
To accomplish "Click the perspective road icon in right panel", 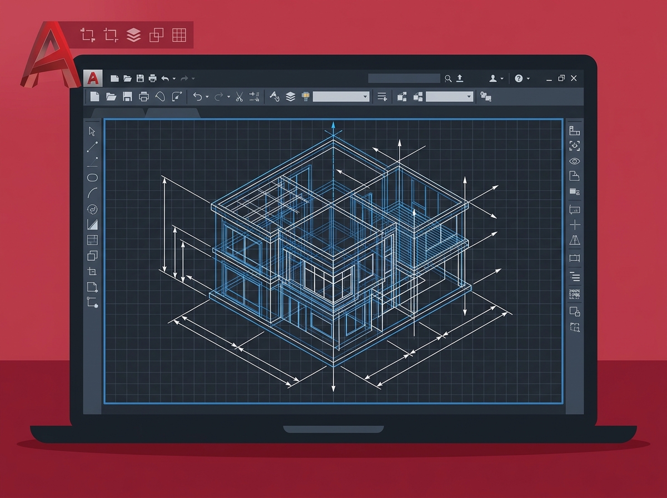I will [x=575, y=240].
